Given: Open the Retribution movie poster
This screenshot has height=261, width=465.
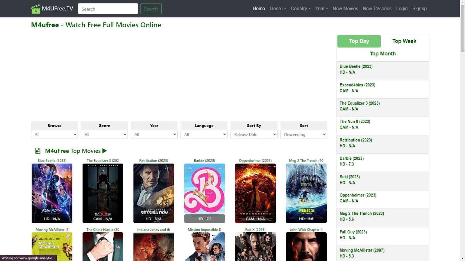Looking at the screenshot, I should 154,193.
